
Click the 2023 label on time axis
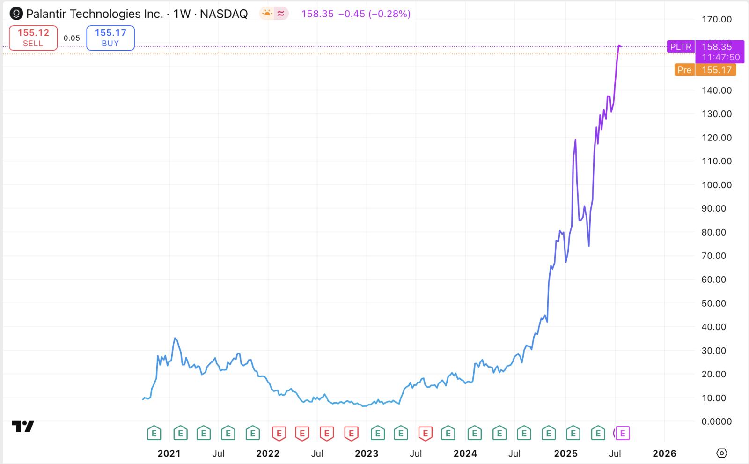(x=367, y=453)
